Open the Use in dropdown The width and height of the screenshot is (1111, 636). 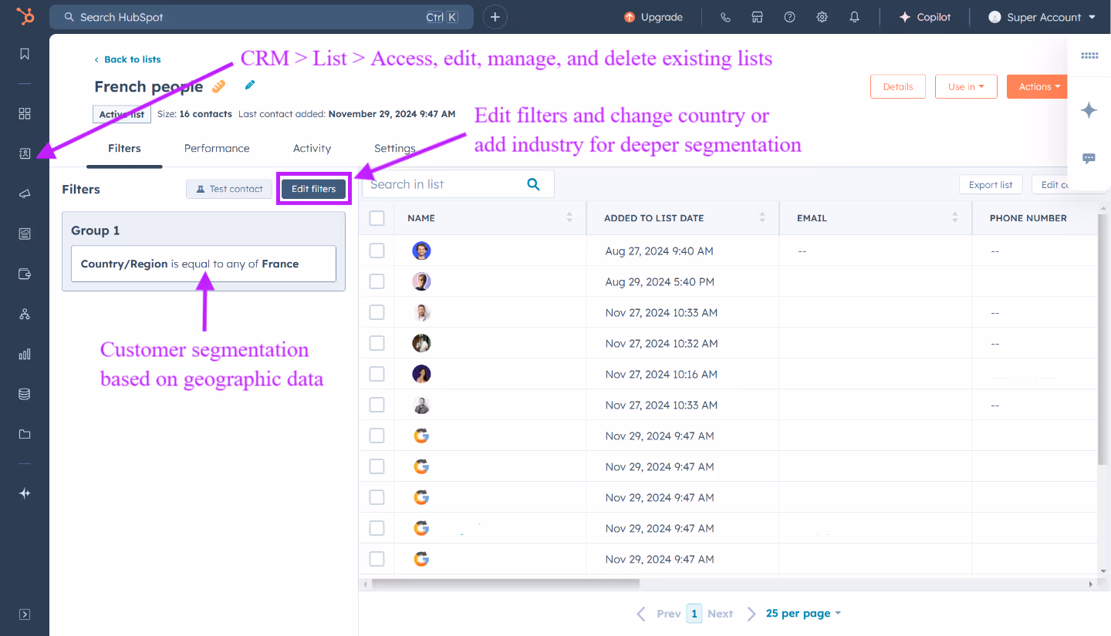click(x=966, y=86)
